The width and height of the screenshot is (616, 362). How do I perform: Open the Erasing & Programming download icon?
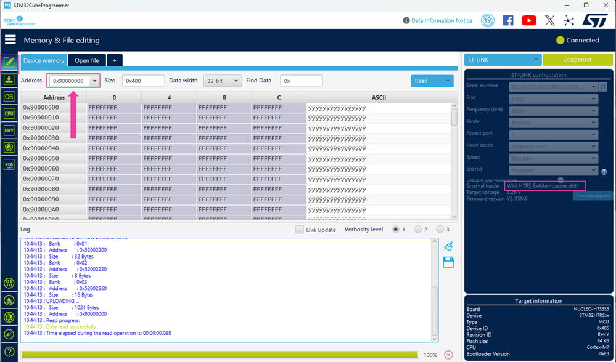[x=9, y=79]
